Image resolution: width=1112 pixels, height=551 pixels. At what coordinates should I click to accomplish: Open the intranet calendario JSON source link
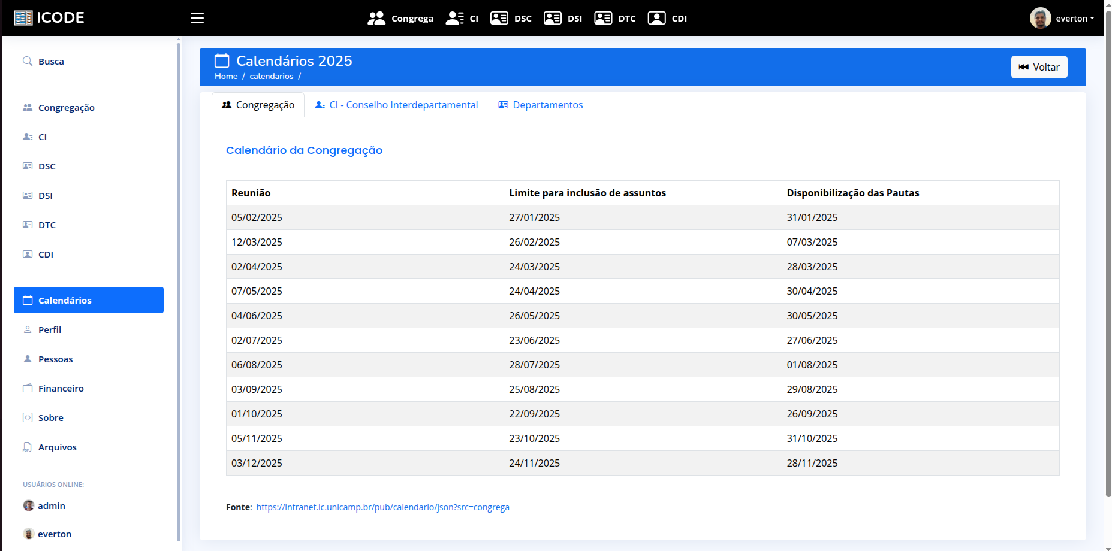click(382, 507)
